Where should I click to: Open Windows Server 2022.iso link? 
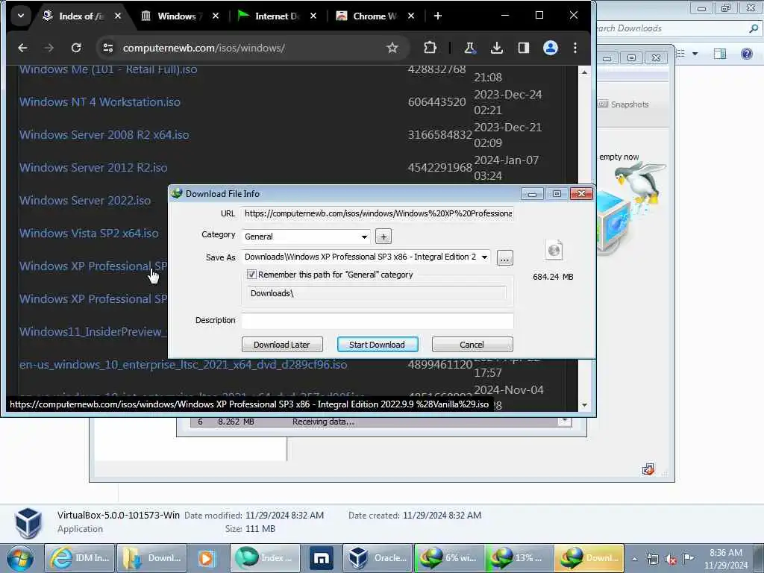pos(85,200)
